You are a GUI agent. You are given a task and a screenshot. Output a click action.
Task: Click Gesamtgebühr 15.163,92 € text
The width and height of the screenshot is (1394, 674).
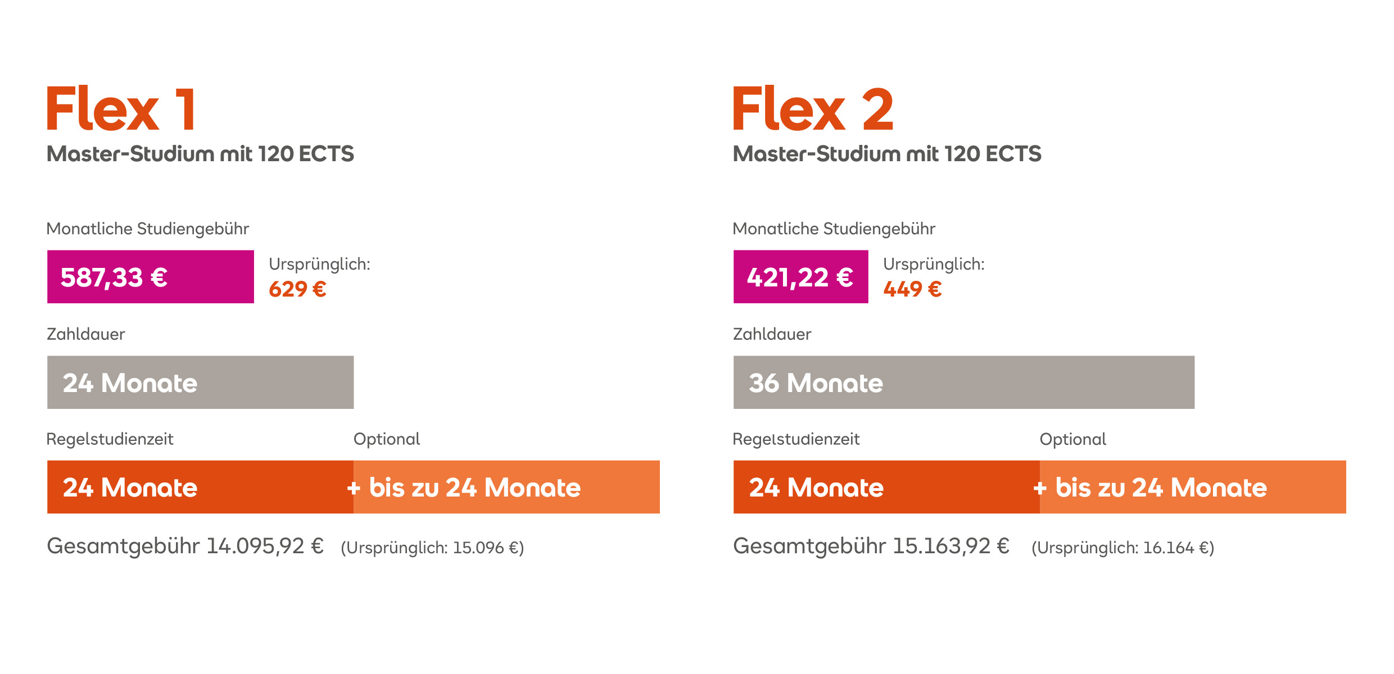tap(871, 547)
